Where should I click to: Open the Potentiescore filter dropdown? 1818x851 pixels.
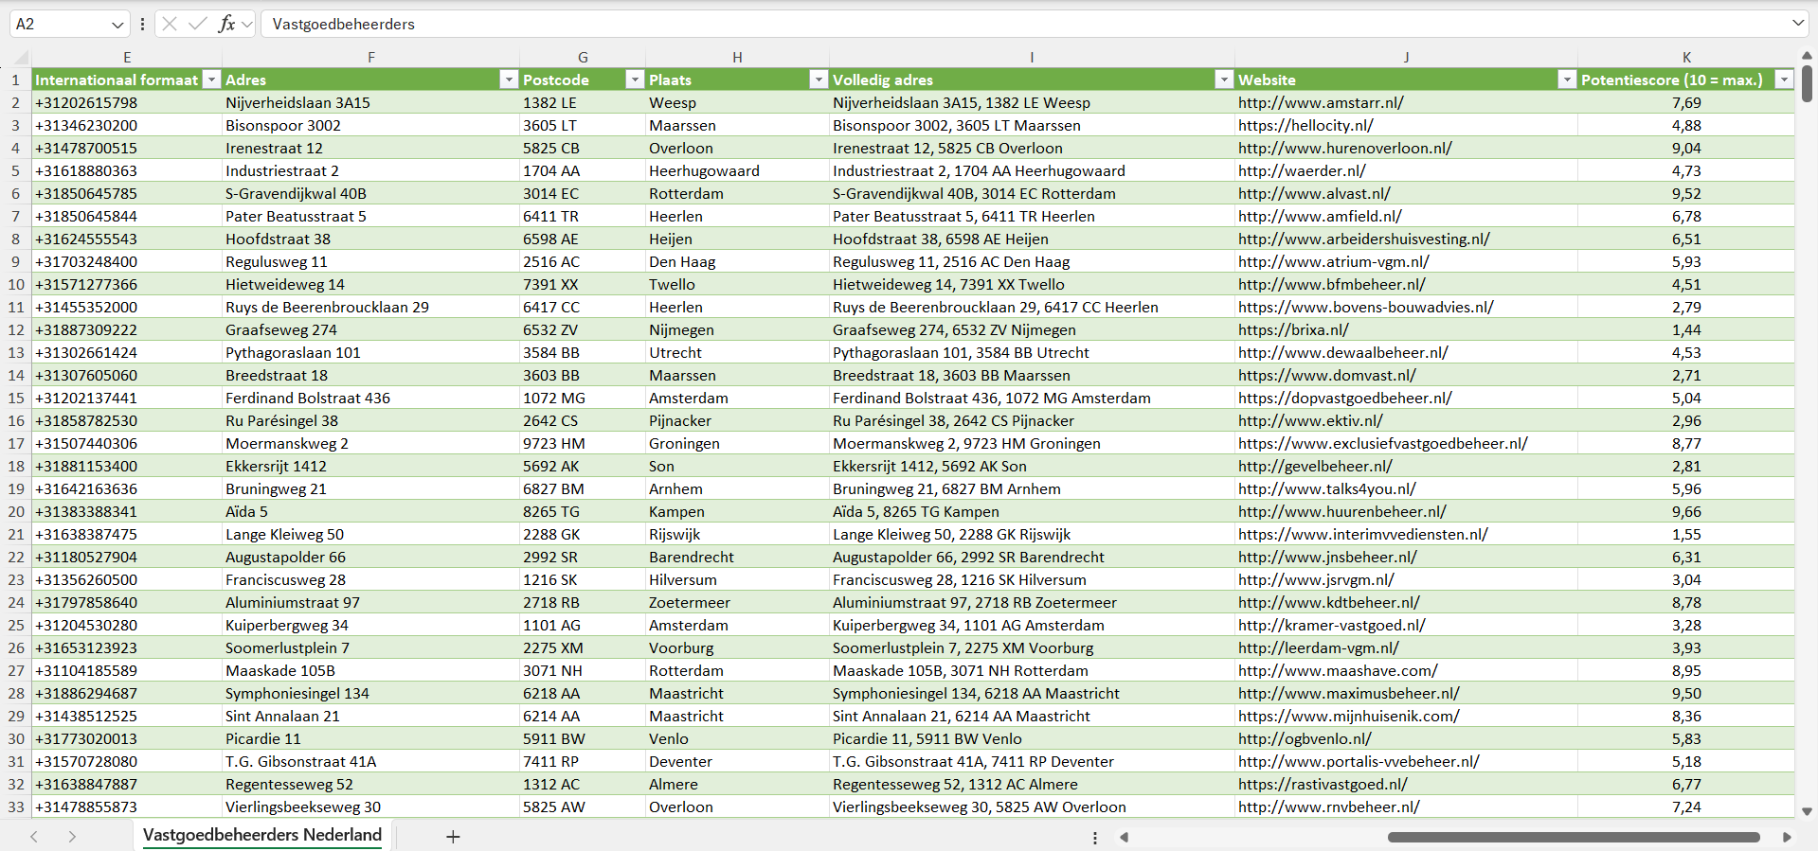1784,80
